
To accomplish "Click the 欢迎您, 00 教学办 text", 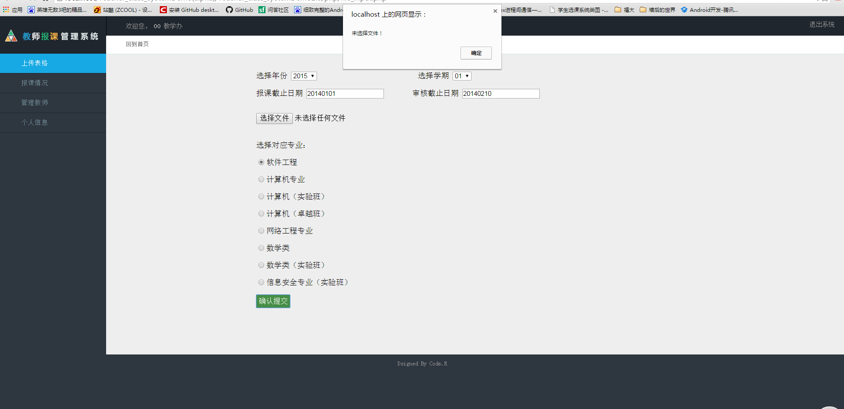I will (154, 26).
